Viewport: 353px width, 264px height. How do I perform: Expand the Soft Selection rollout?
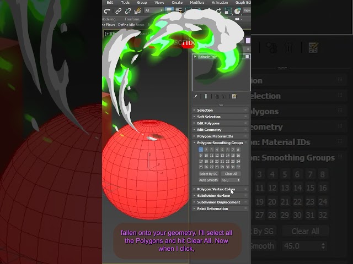click(220, 117)
